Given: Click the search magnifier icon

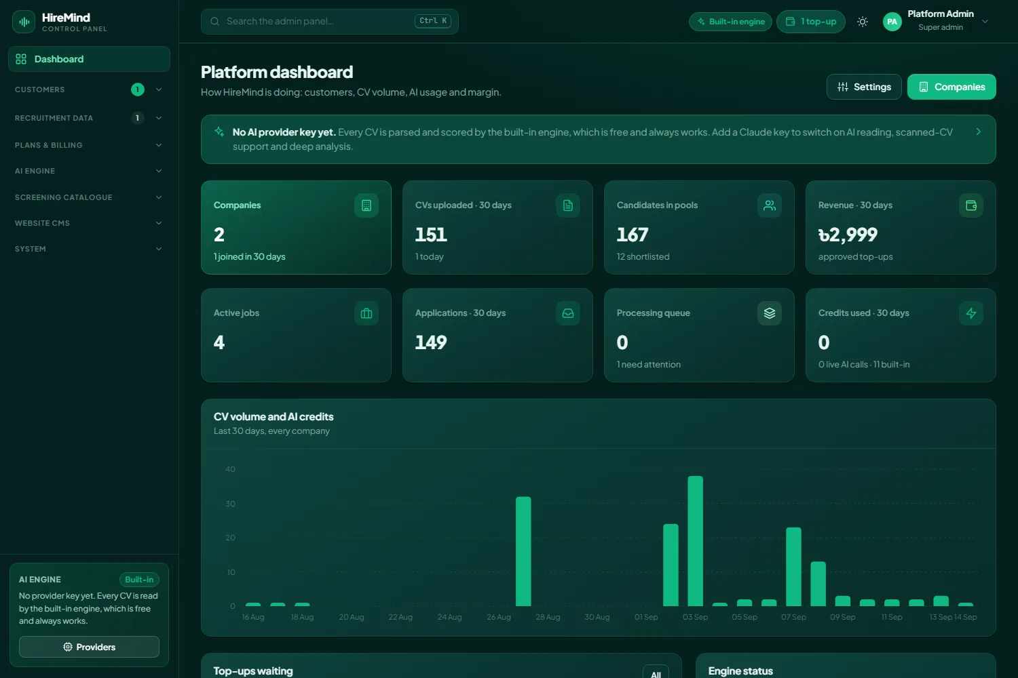Looking at the screenshot, I should tap(214, 22).
